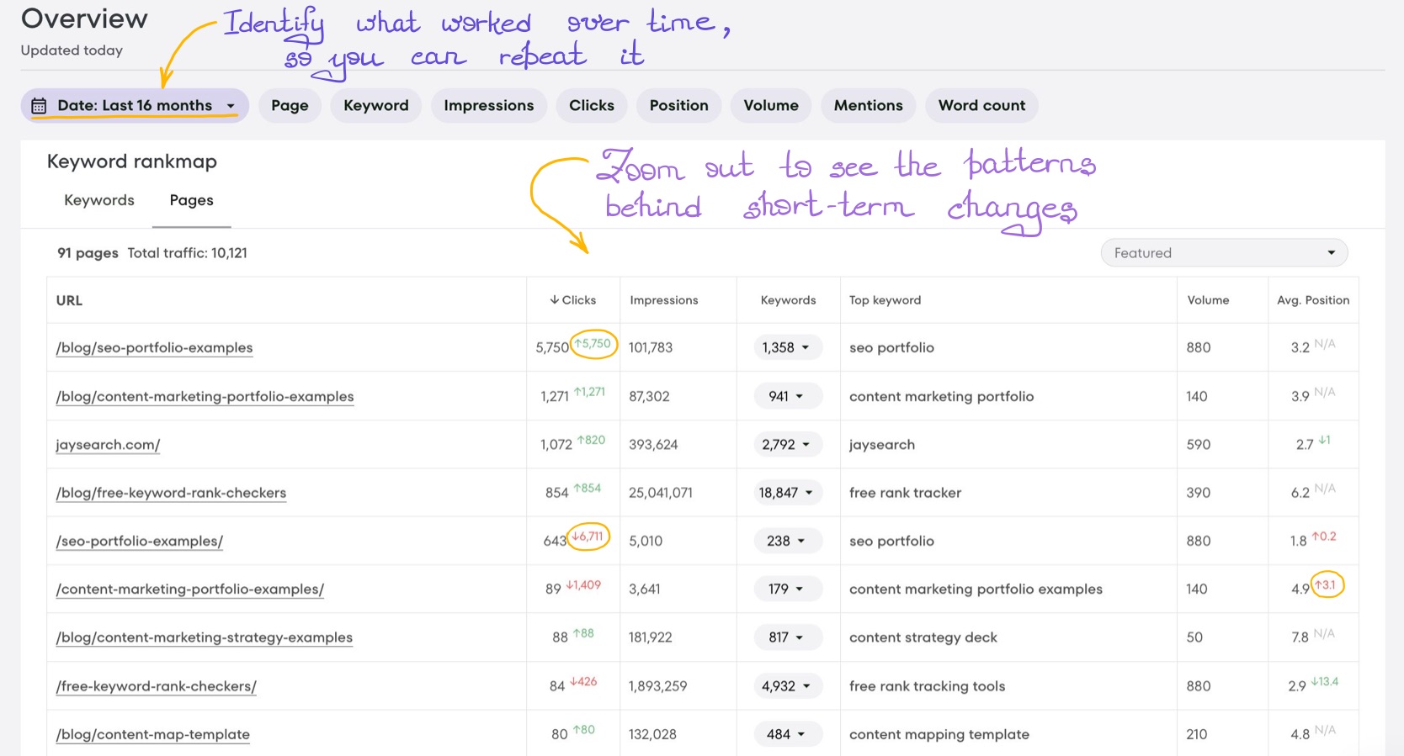Expand the 18,847 keywords dropdown
This screenshot has width=1404, height=756.
(788, 493)
